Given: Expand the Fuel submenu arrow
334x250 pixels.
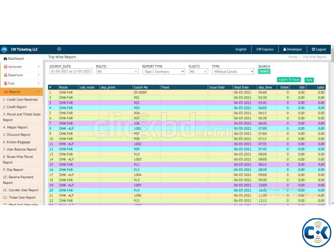Looking at the screenshot, I should click(x=39, y=83).
